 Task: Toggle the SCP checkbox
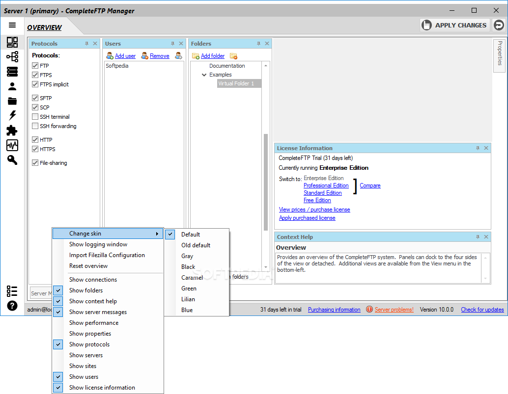click(x=35, y=107)
